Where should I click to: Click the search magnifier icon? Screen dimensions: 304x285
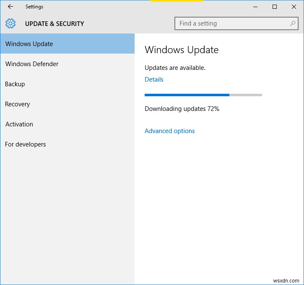tap(293, 23)
